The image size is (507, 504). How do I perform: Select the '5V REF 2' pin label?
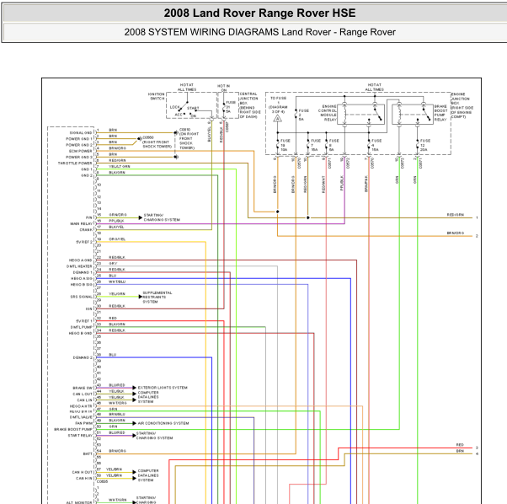pyautogui.click(x=84, y=242)
